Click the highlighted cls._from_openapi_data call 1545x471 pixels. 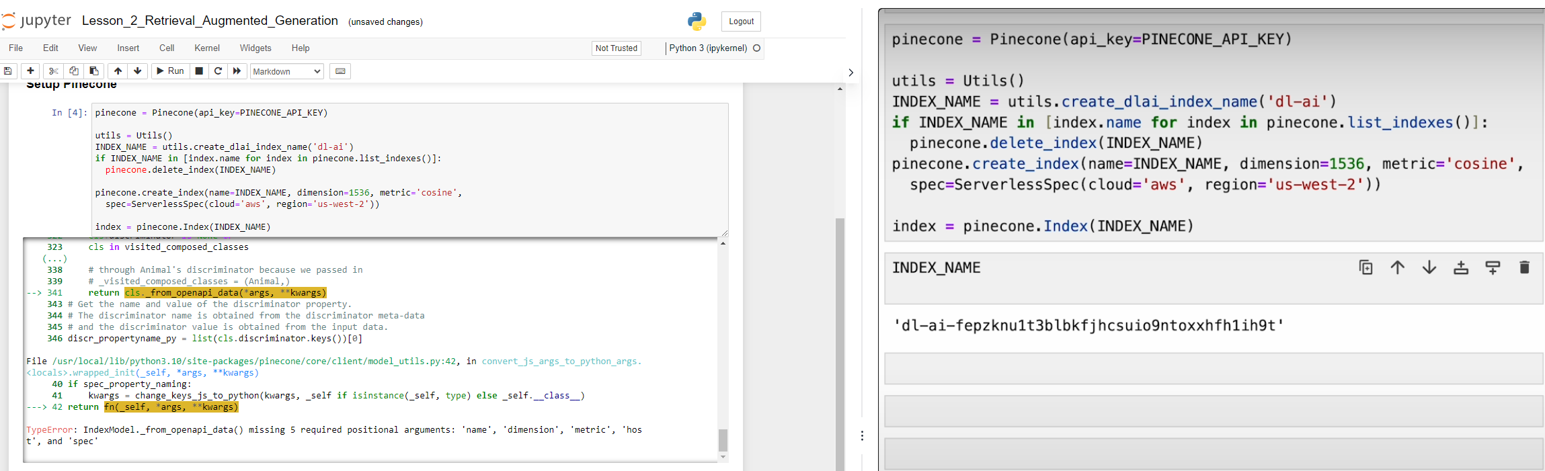(225, 293)
